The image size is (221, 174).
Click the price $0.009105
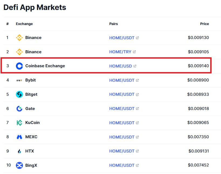pos(198,52)
